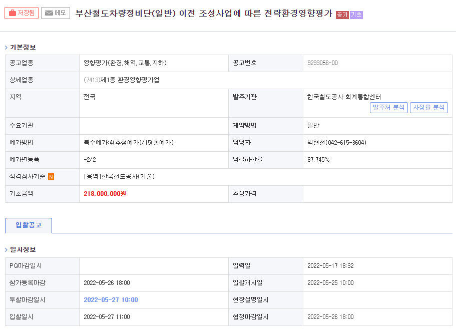Click the red 공가 badge
Viewport: 456px width, 331px height.
(x=342, y=15)
